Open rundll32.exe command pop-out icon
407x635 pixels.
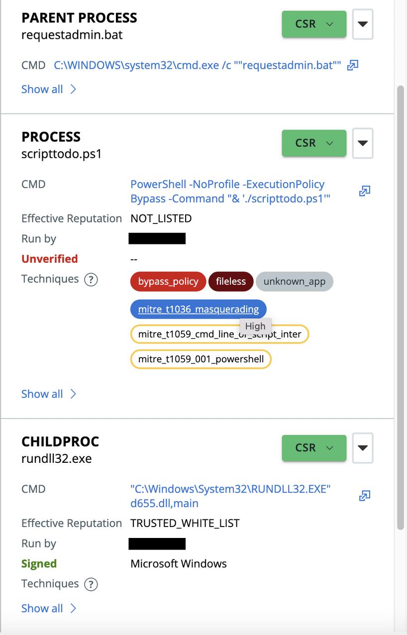click(x=365, y=496)
